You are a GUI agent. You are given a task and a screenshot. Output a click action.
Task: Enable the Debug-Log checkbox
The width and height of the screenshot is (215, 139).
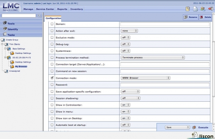click(52, 44)
